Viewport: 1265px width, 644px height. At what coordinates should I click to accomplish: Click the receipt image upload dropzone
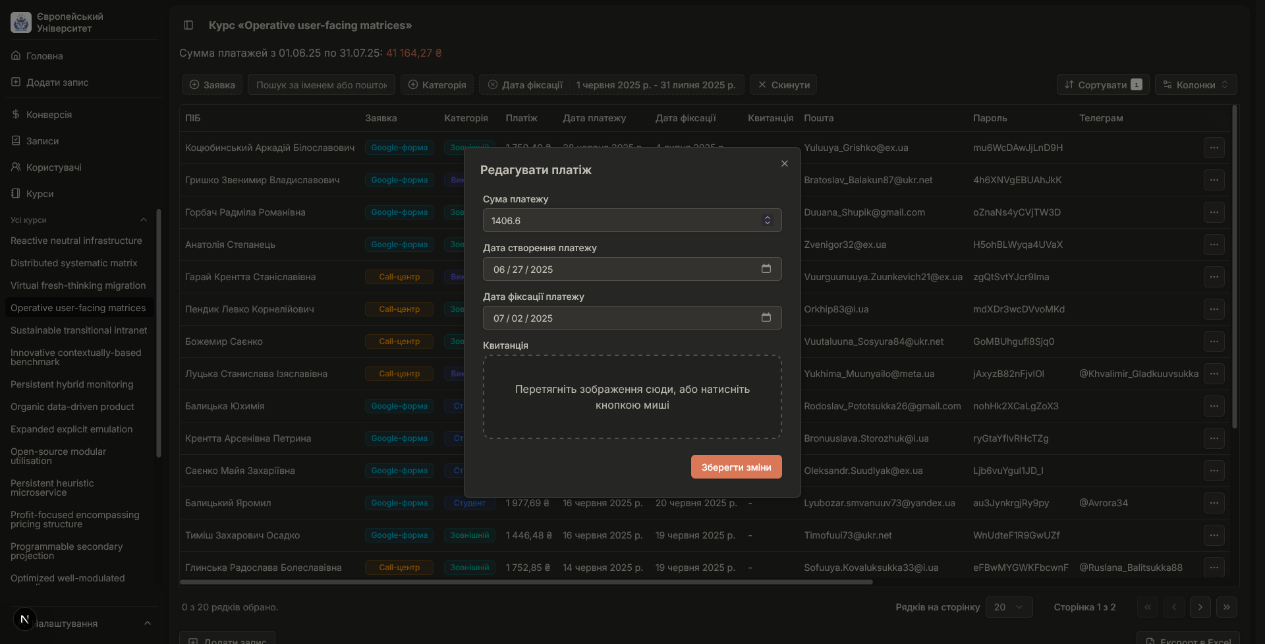[632, 397]
